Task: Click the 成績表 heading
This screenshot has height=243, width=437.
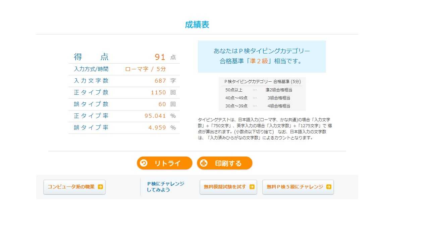Action: click(x=197, y=25)
